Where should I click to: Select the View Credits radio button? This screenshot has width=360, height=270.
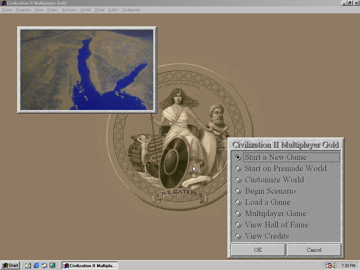[238, 236]
